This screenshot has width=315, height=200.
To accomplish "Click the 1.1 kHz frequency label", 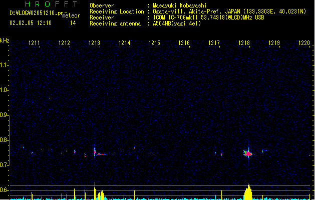I will tap(4, 65).
